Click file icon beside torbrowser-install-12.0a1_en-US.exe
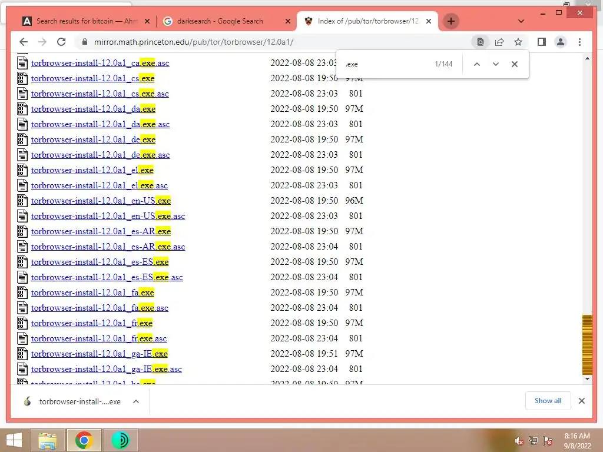 [x=22, y=201]
